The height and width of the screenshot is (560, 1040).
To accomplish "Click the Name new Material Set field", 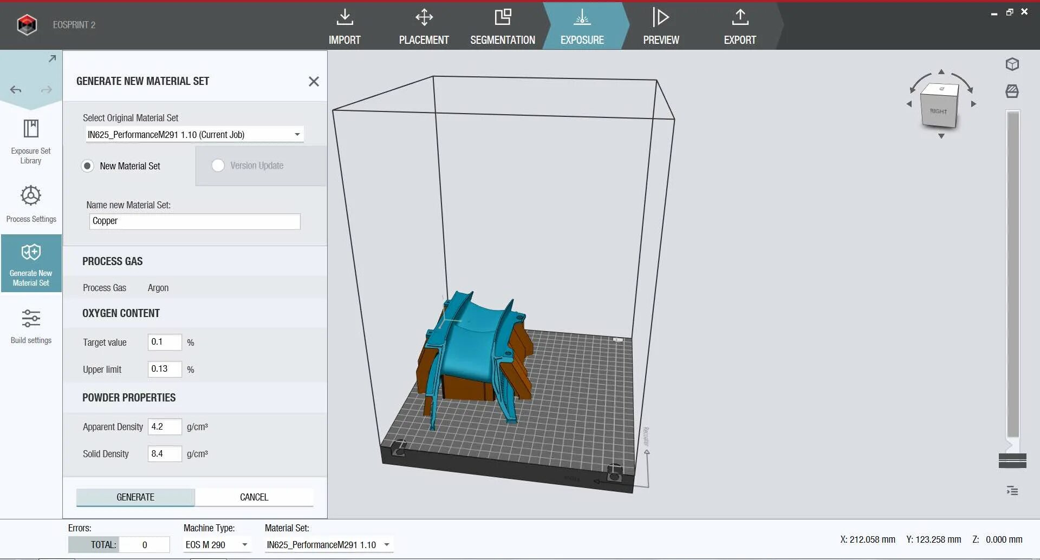I will 194,221.
